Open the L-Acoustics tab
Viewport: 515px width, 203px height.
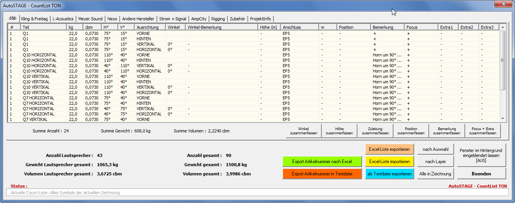(63, 19)
